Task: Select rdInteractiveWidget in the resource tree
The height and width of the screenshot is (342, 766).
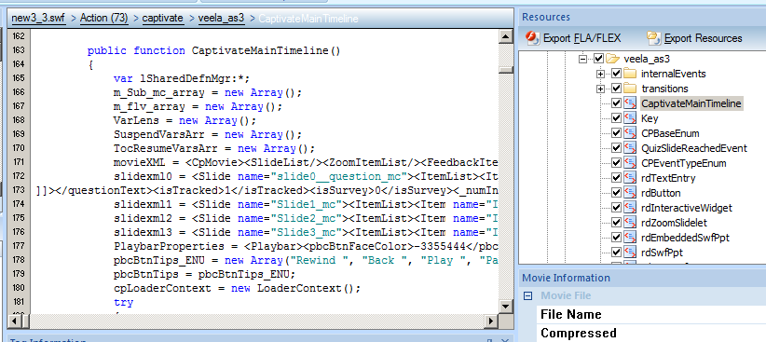Action: [687, 208]
